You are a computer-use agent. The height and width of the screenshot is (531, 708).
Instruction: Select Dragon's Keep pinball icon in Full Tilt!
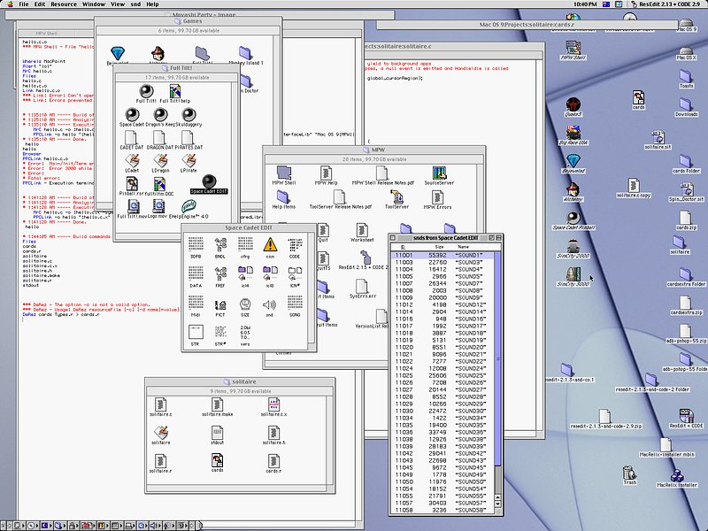pos(160,115)
